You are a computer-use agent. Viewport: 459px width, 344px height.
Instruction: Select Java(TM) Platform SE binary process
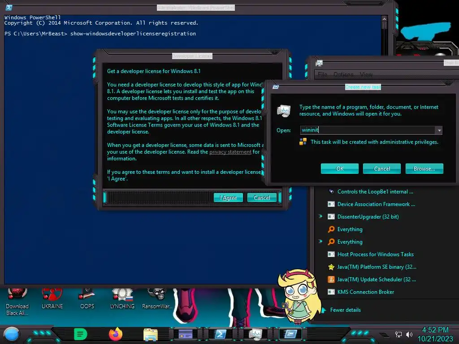pyautogui.click(x=377, y=267)
